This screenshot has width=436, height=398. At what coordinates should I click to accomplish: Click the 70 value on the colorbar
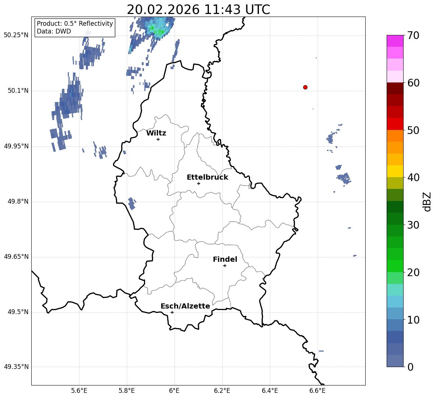coord(413,36)
